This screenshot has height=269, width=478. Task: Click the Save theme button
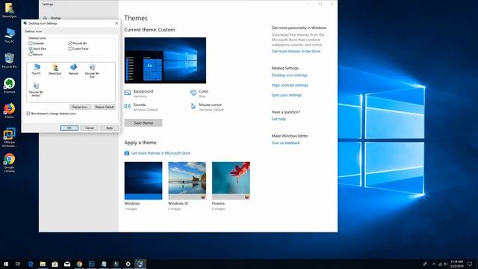point(143,123)
